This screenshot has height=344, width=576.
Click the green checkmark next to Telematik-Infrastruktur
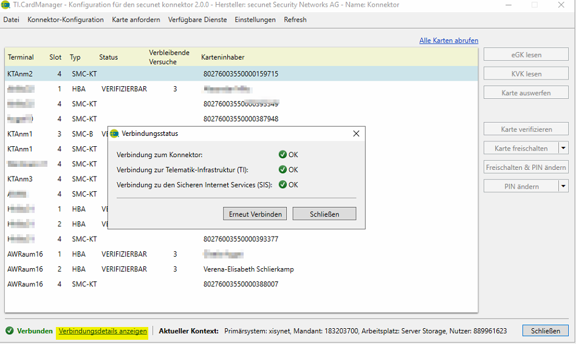[x=283, y=170]
